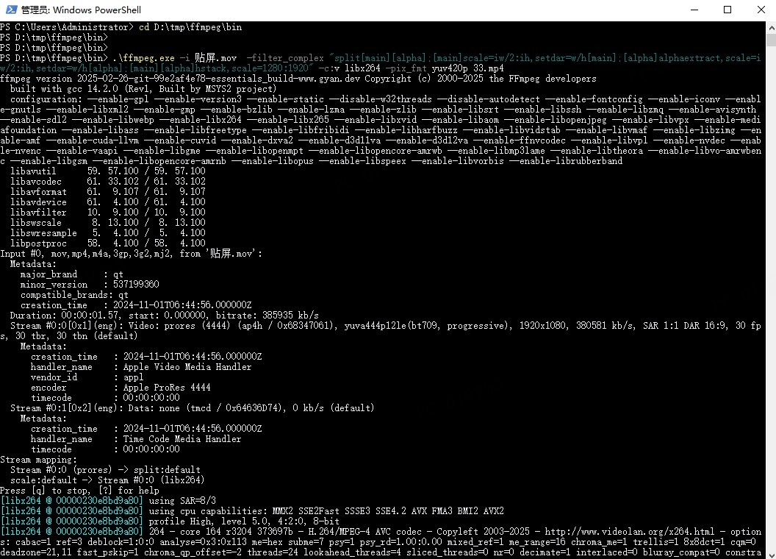Click the 'compatible_brands: qt' row
Image resolution: width=776 pixels, height=559 pixels.
(74, 295)
